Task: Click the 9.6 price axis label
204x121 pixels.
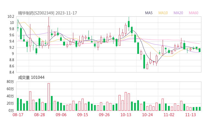Action: pos(12,35)
